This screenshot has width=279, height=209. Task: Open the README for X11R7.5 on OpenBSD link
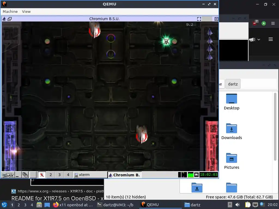coord(57,198)
